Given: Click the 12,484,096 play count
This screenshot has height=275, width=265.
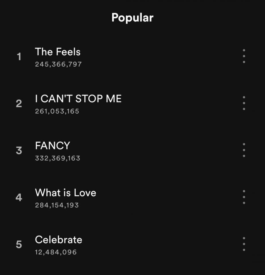Looking at the screenshot, I should [x=56, y=252].
